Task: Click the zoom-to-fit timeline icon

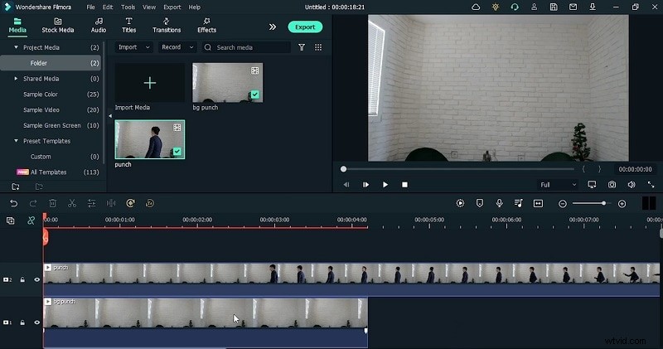Action: (538, 203)
